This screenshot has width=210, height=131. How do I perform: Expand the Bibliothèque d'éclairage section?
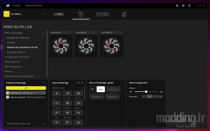[43, 123]
